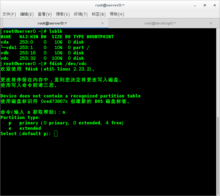Close the terminal window
Screen dimensions: 220x196
215,5
